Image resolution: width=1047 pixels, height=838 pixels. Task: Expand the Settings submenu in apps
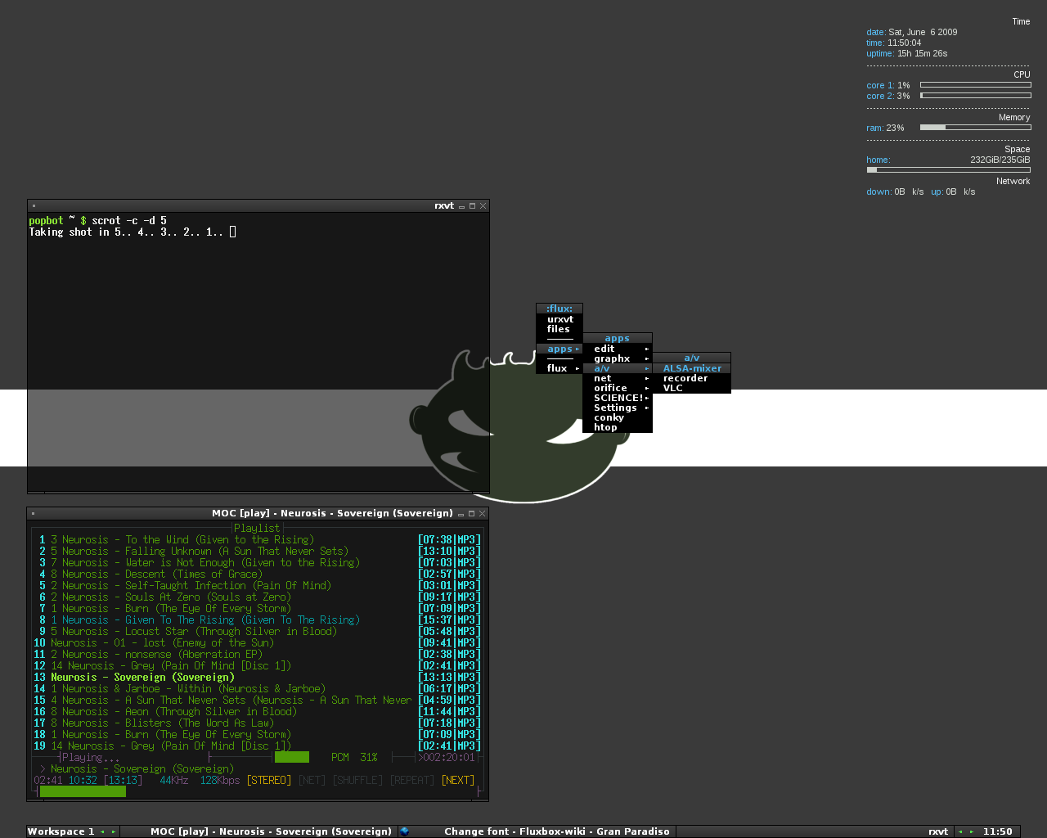618,408
